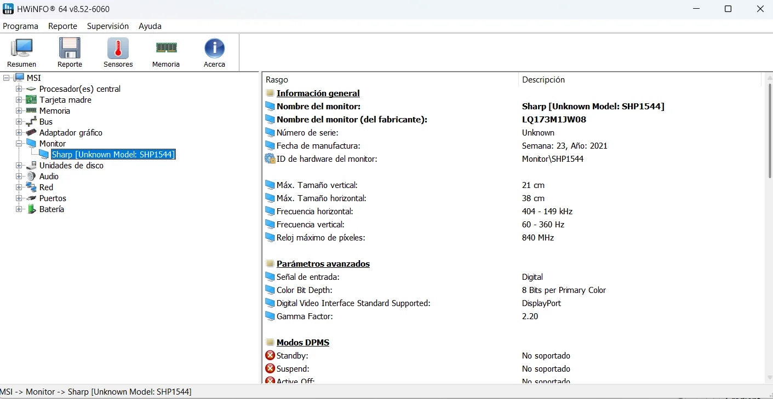Click the HWiNFO app icon in title bar
This screenshot has width=773, height=399.
pos(8,9)
